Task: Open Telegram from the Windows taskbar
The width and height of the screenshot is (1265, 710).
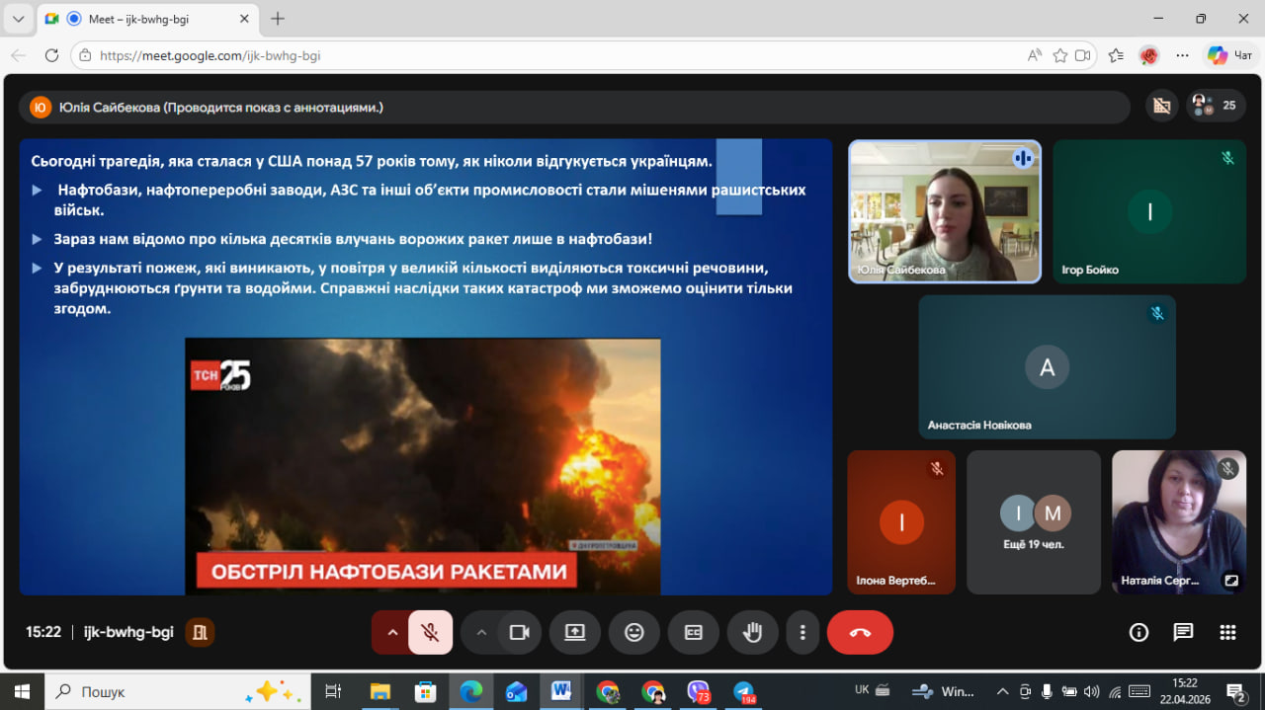Action: tap(743, 691)
